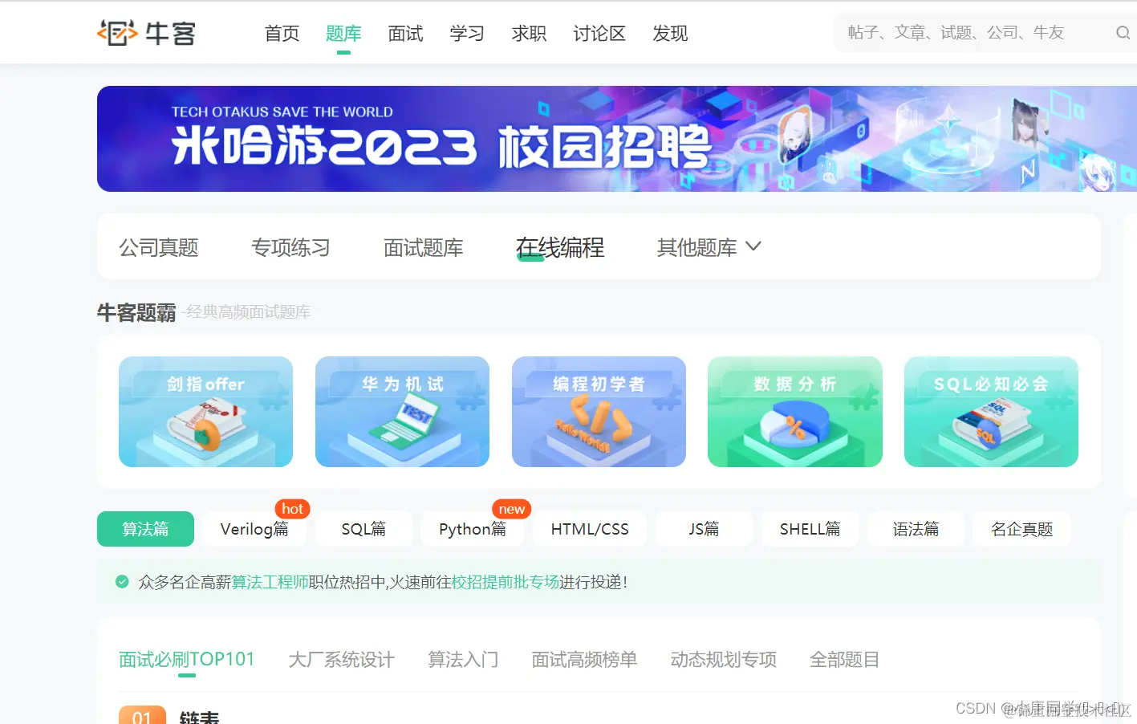Open the 首页 home nav item
Screen dimensions: 1137x724
tap(282, 34)
